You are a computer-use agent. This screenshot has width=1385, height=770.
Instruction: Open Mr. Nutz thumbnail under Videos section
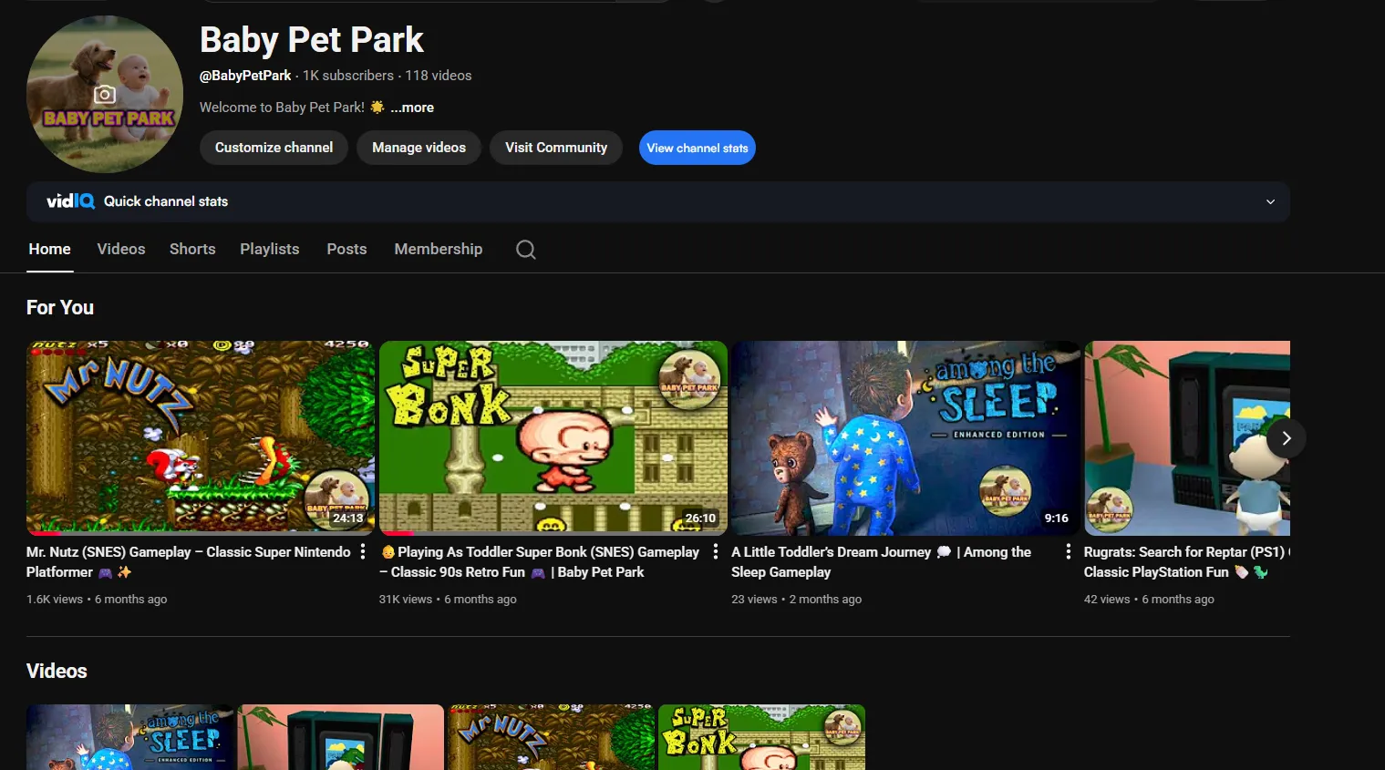coord(551,737)
